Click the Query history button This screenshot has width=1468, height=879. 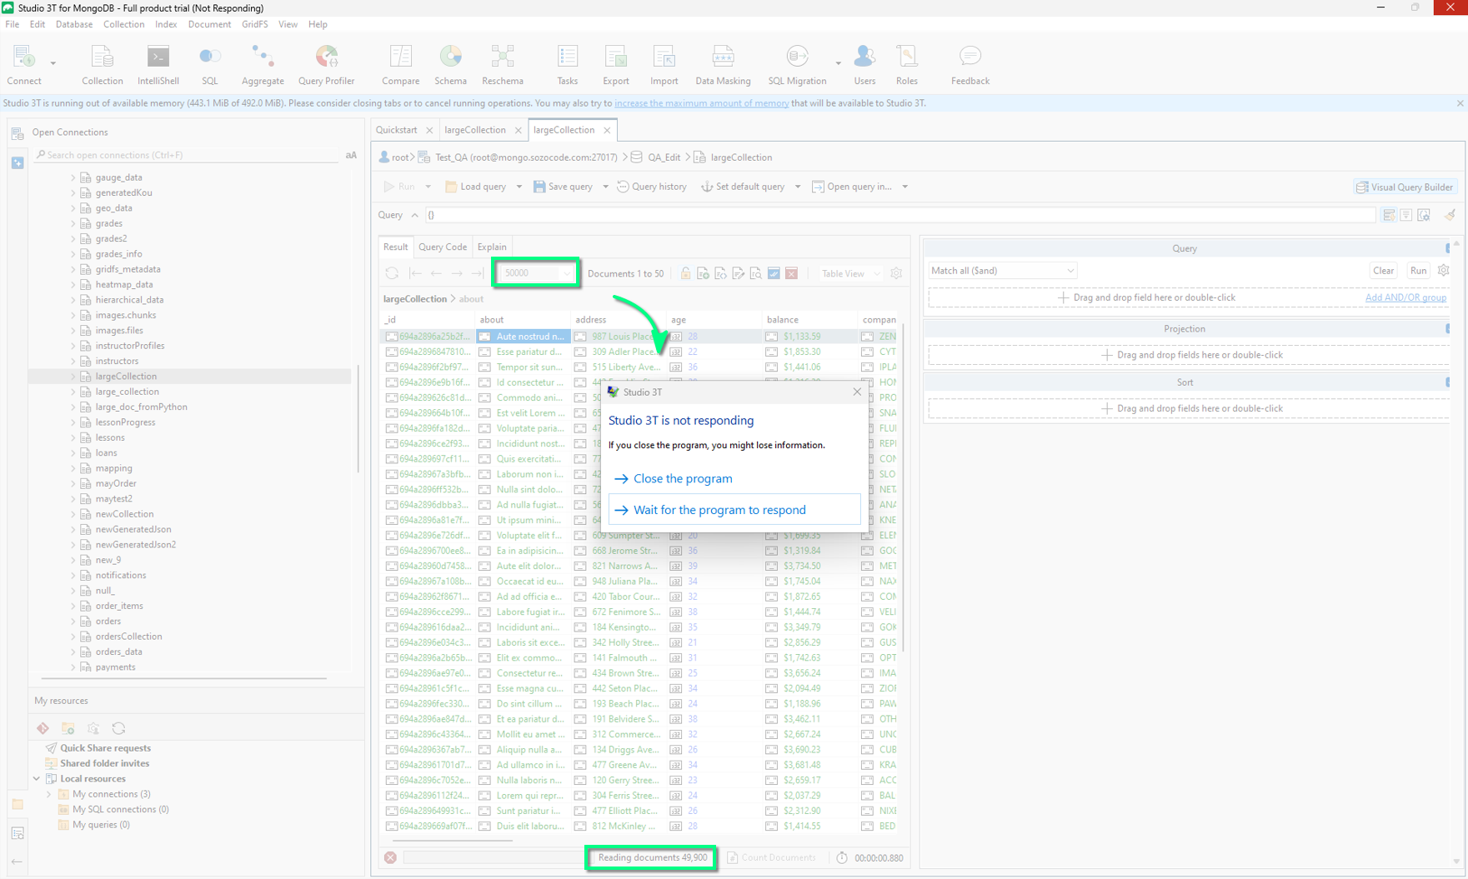click(652, 187)
